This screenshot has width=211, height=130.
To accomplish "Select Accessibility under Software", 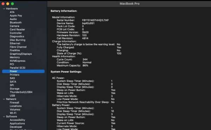I will (x=17, y=120).
